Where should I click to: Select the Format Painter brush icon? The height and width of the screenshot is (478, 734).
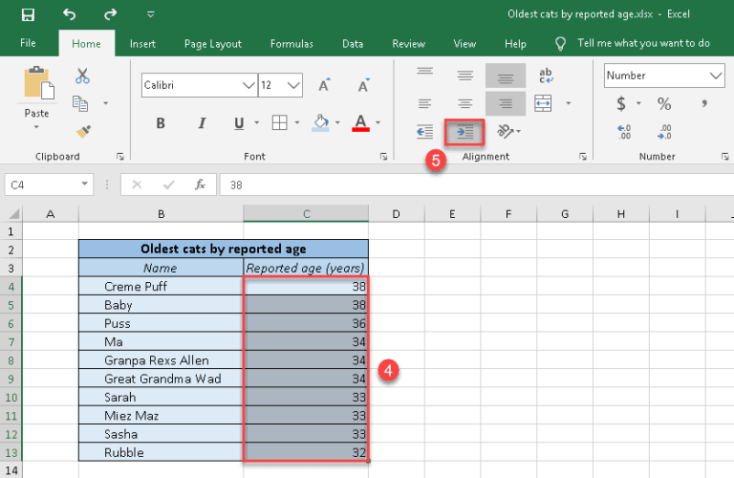82,131
